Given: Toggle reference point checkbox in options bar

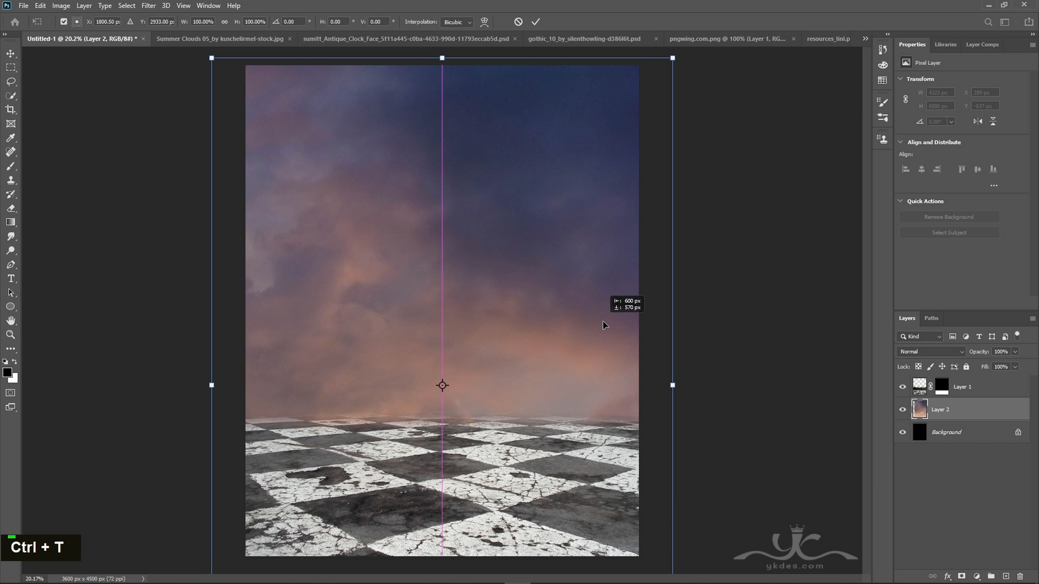Looking at the screenshot, I should 64,22.
